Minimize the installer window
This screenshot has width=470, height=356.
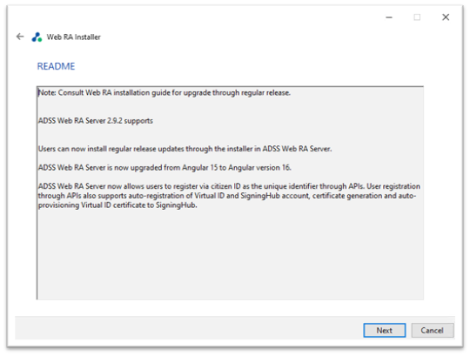click(x=389, y=17)
